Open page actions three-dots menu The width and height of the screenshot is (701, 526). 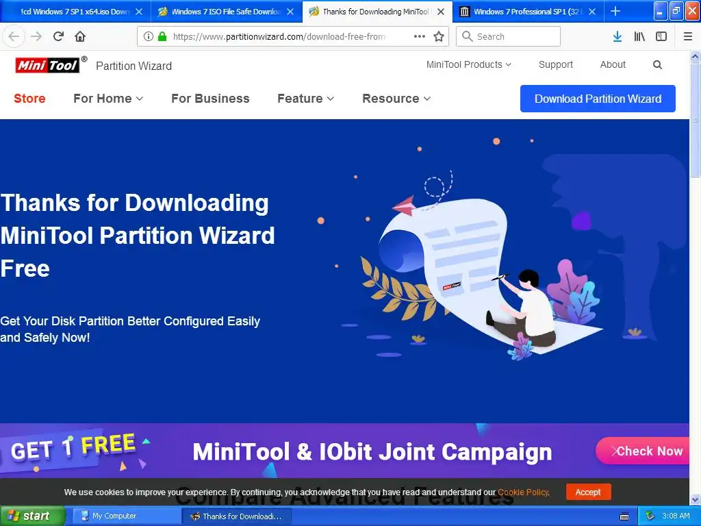coord(420,36)
